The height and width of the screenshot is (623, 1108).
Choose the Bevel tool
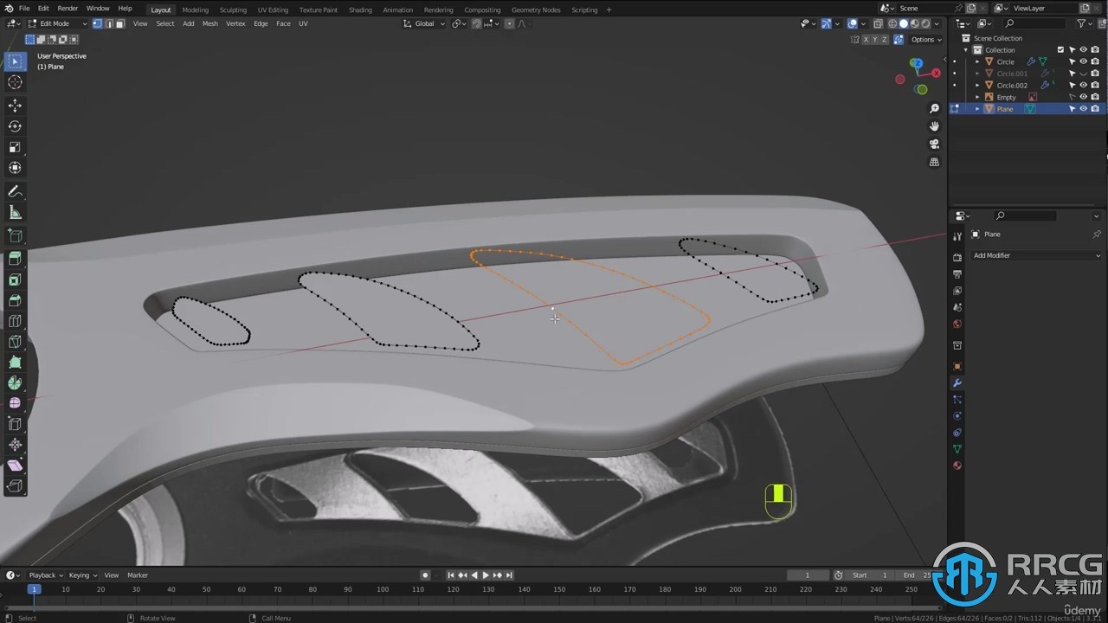pyautogui.click(x=15, y=300)
